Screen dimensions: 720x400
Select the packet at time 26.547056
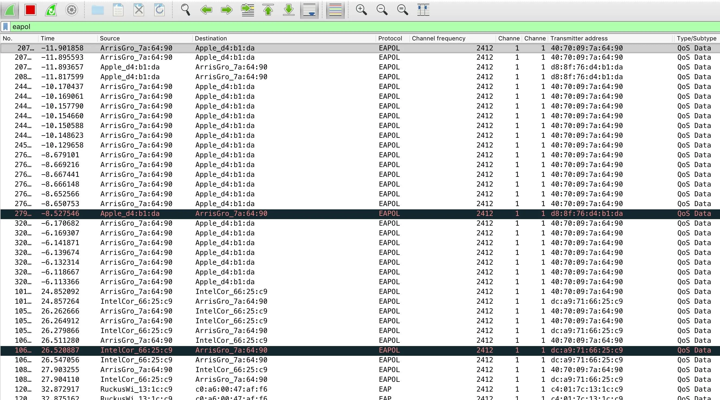click(x=360, y=360)
